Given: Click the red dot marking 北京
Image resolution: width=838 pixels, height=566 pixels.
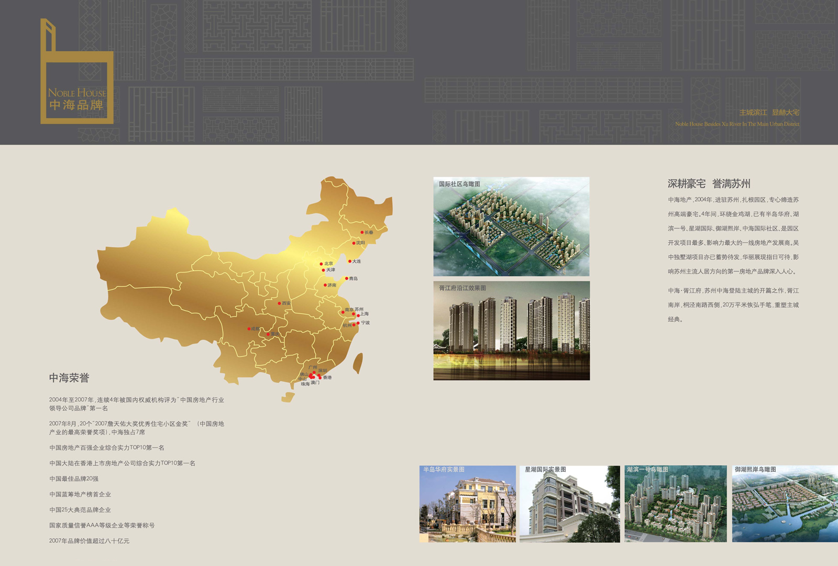Looking at the screenshot, I should click(322, 264).
